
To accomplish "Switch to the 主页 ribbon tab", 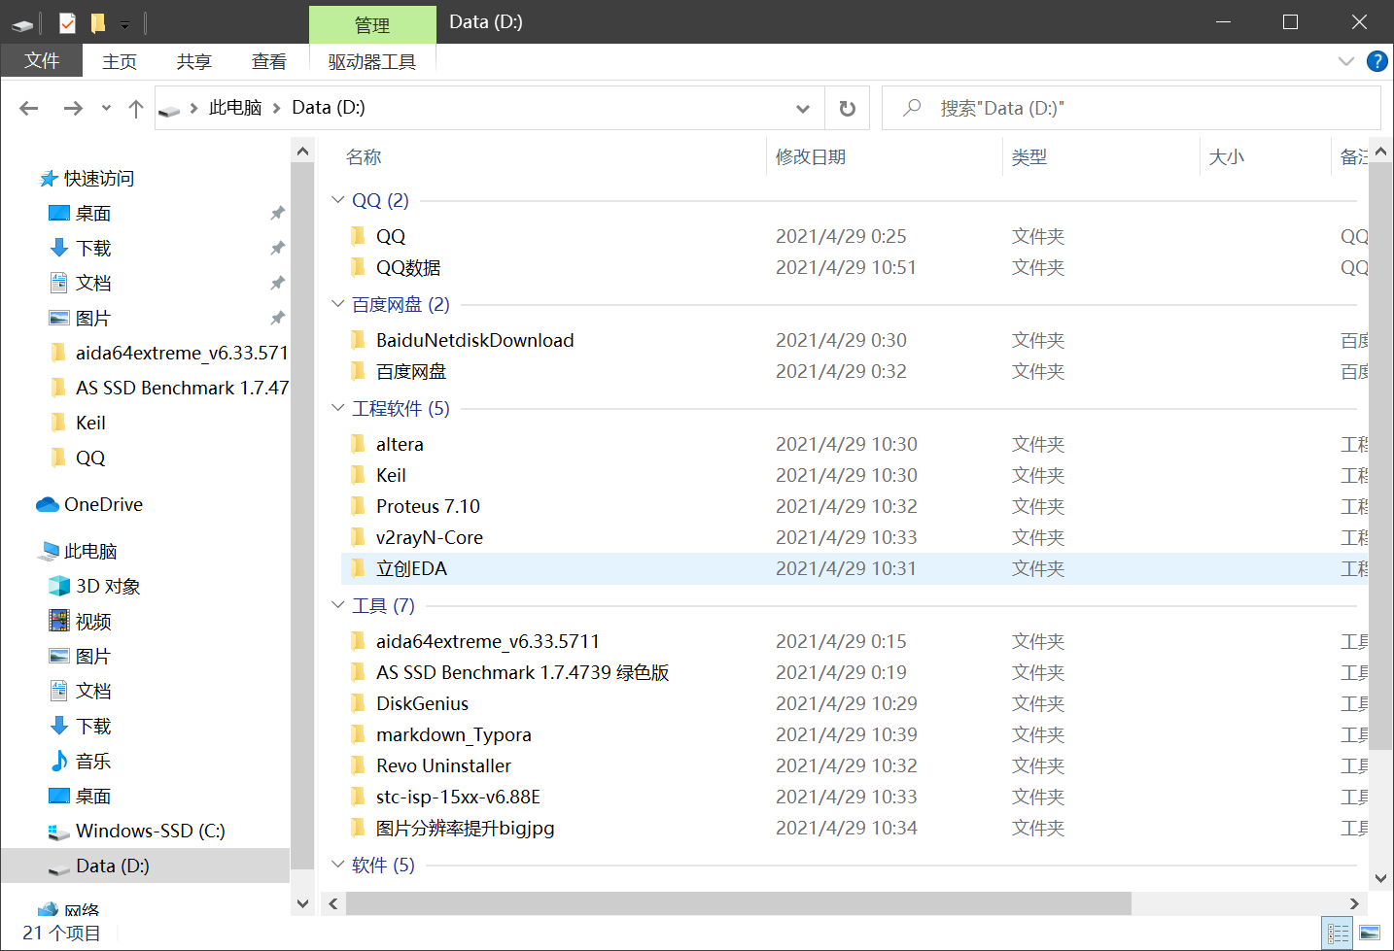I will (x=120, y=61).
